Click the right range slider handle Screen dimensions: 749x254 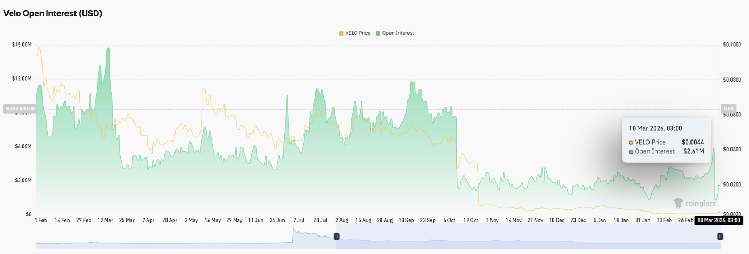click(x=720, y=237)
